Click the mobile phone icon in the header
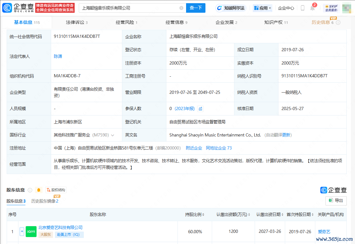Viewport: 355px width, 244px height. [303, 8]
